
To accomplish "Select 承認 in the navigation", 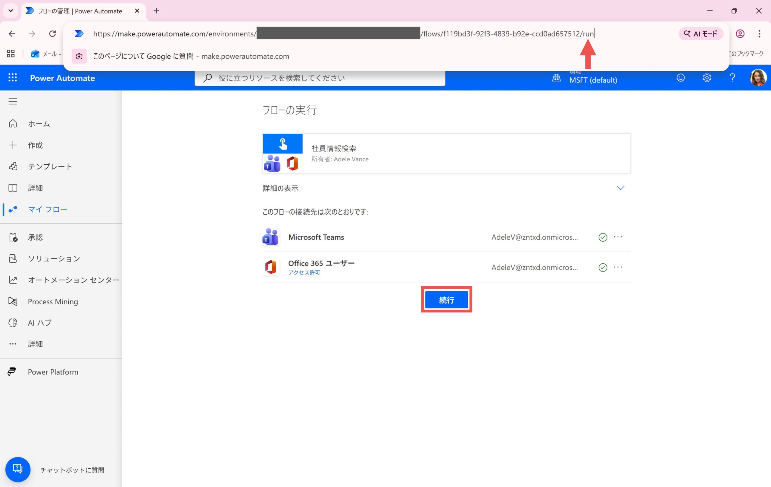I will pyautogui.click(x=35, y=237).
